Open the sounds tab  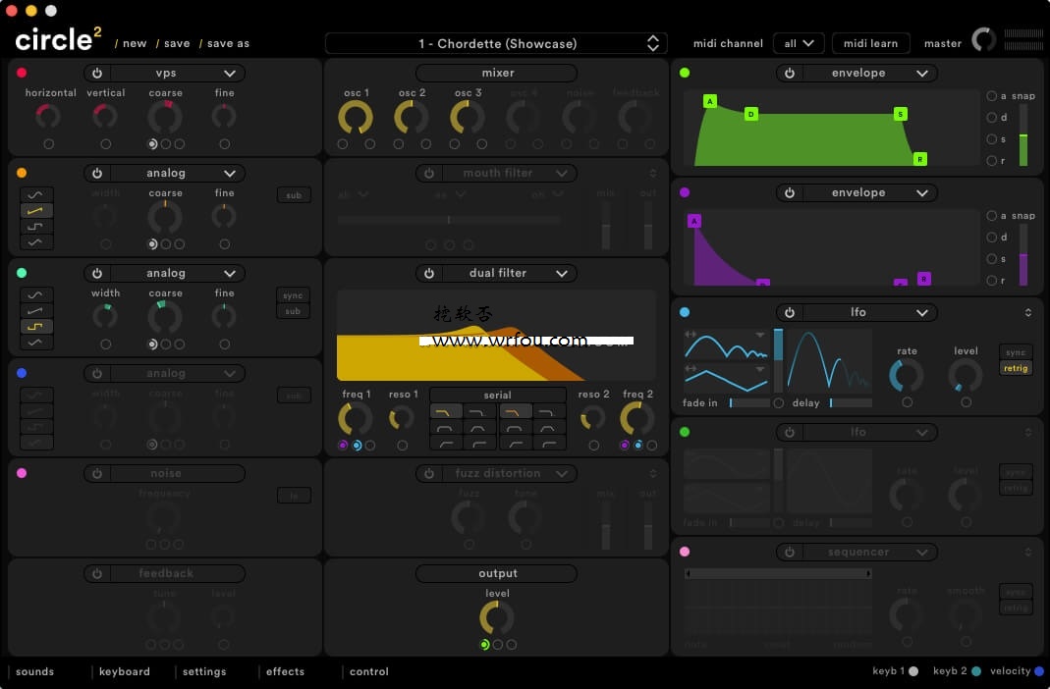point(34,671)
